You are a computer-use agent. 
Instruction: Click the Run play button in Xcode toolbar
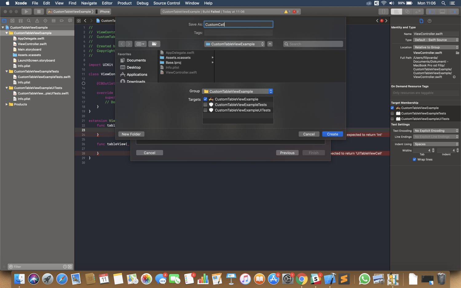click(x=26, y=11)
